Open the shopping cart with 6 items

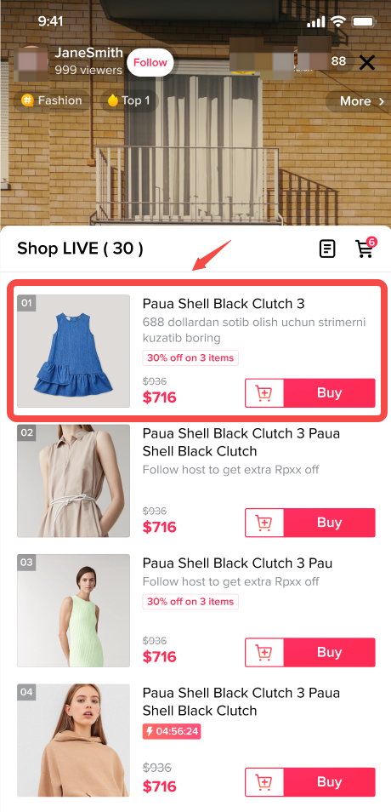point(365,248)
